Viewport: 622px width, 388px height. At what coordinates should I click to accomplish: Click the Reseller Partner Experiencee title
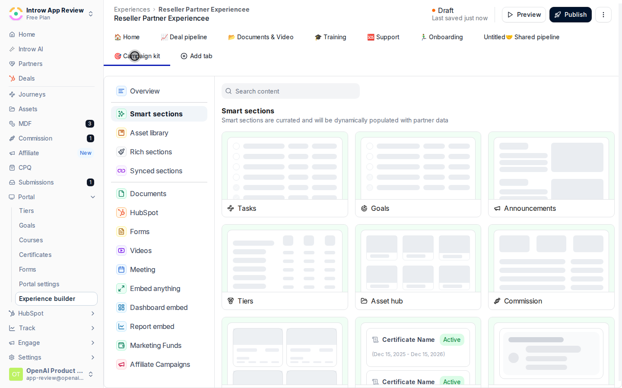pyautogui.click(x=162, y=18)
